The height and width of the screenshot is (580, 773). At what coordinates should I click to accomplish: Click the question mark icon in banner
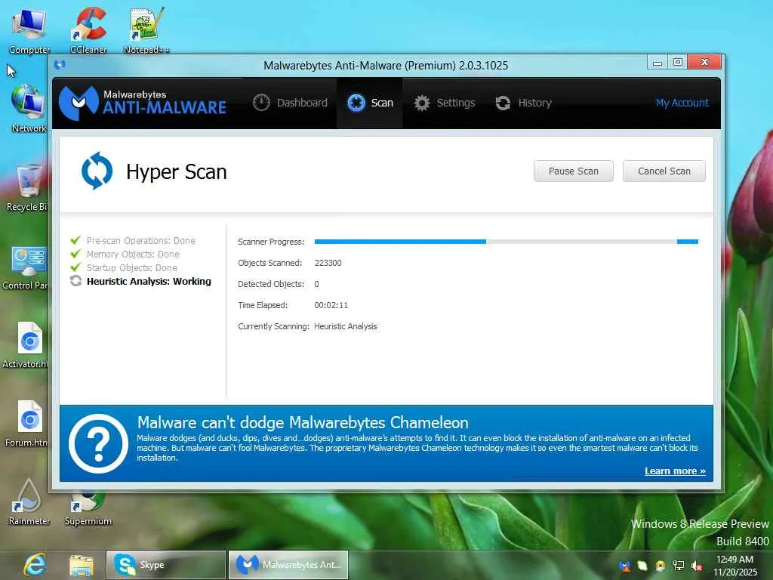point(98,443)
